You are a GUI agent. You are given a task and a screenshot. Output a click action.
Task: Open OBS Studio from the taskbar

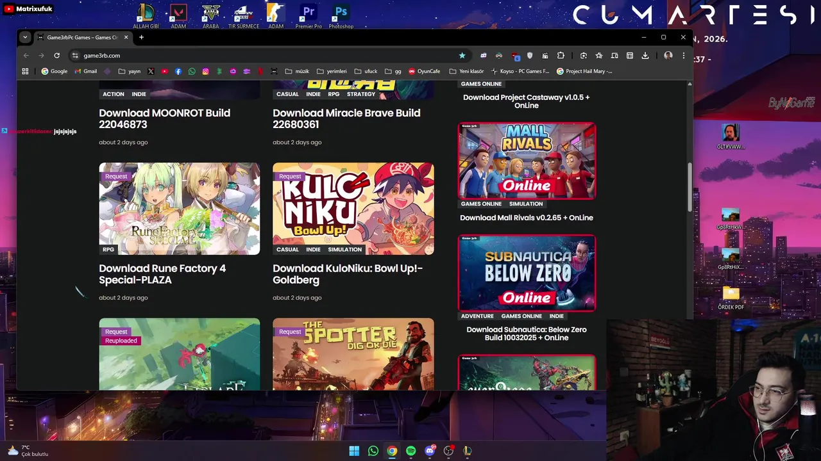click(x=449, y=451)
